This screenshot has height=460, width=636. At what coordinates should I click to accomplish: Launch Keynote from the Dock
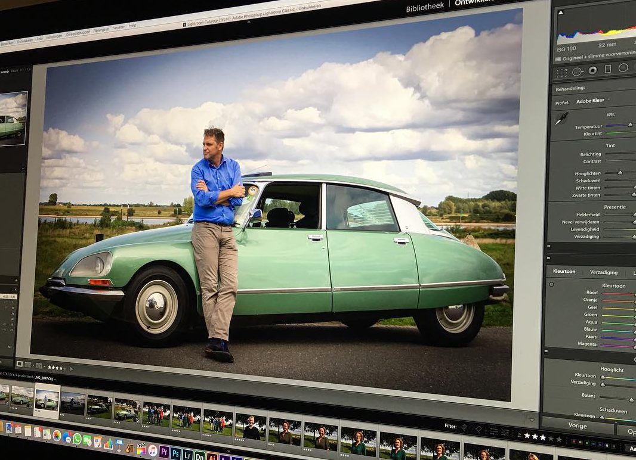[119, 445]
